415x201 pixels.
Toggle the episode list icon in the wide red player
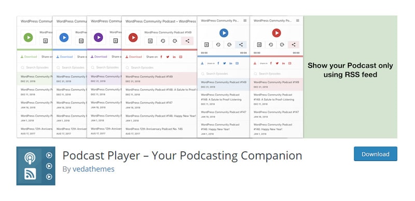point(150,41)
